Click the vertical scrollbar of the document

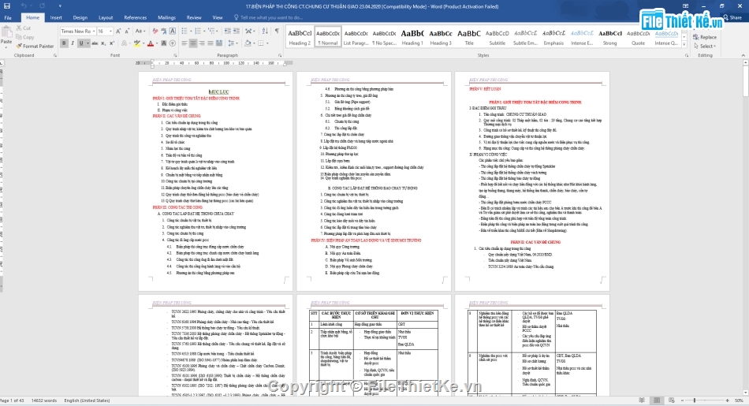click(745, 227)
